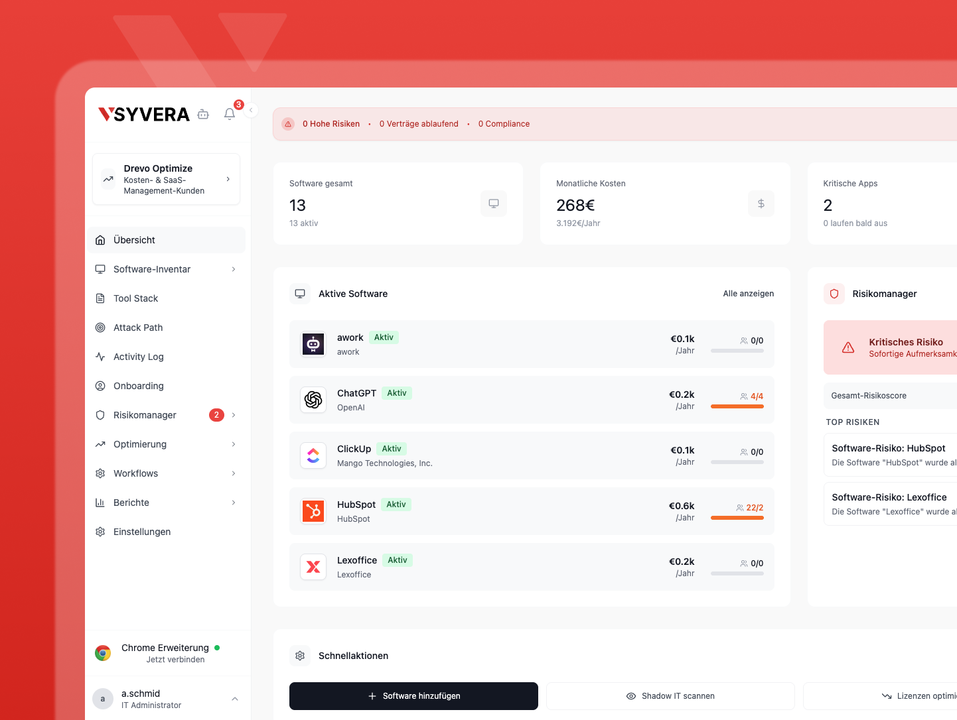Click the ClickUp Aktiv status badge
The image size is (957, 720).
(x=392, y=449)
